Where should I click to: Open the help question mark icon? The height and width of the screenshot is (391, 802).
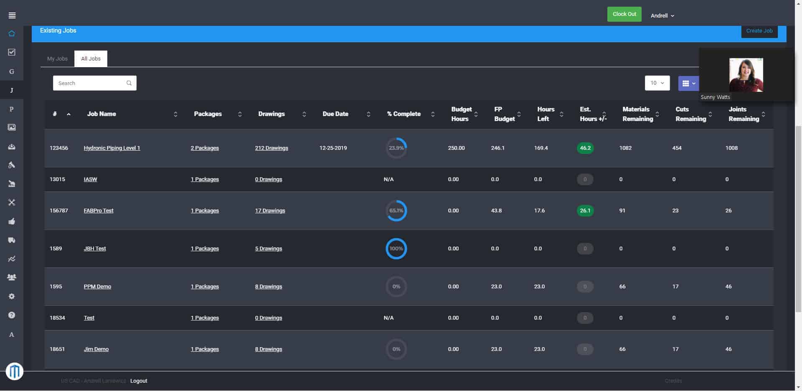[x=12, y=315]
